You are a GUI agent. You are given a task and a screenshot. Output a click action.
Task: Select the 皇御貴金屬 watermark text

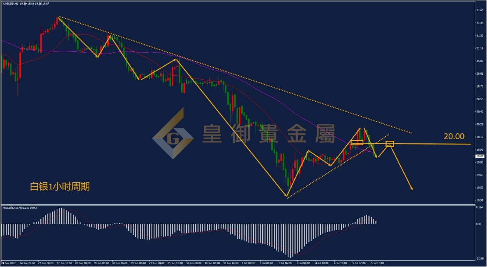click(269, 134)
